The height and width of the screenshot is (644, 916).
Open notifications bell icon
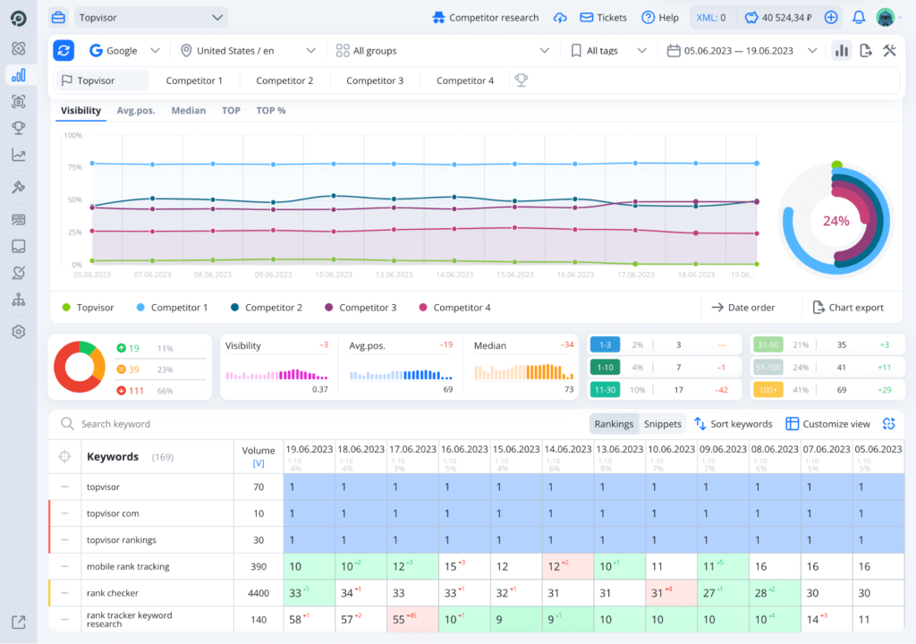[859, 18]
